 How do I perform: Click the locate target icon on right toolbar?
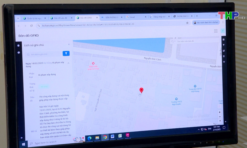pyautogui.click(x=224, y=62)
